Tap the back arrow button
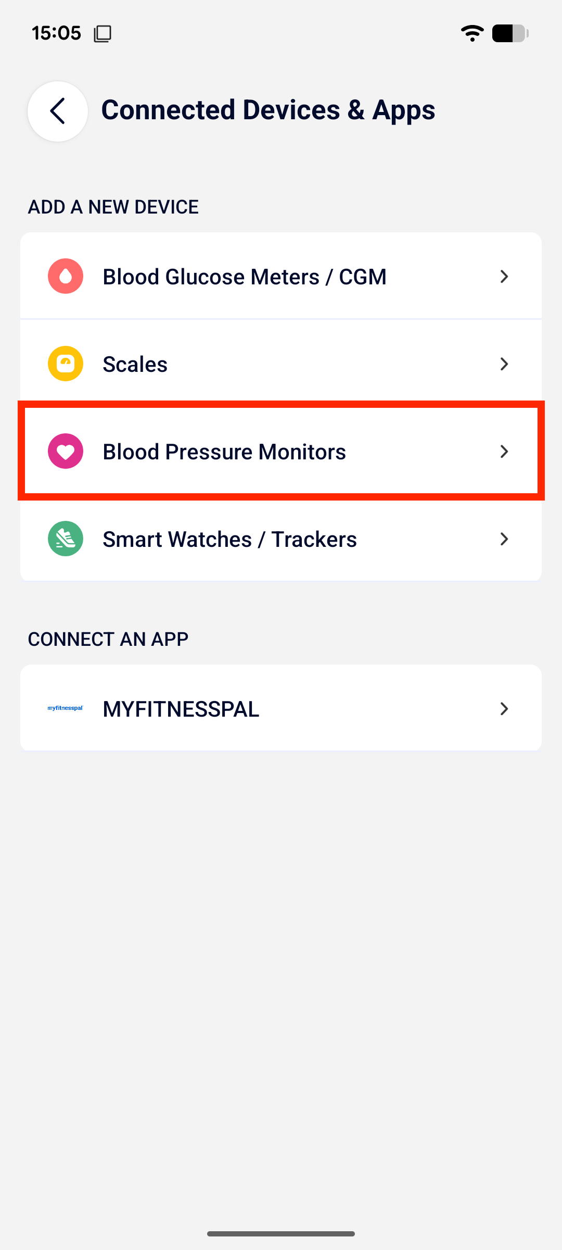562x1250 pixels. tap(58, 111)
